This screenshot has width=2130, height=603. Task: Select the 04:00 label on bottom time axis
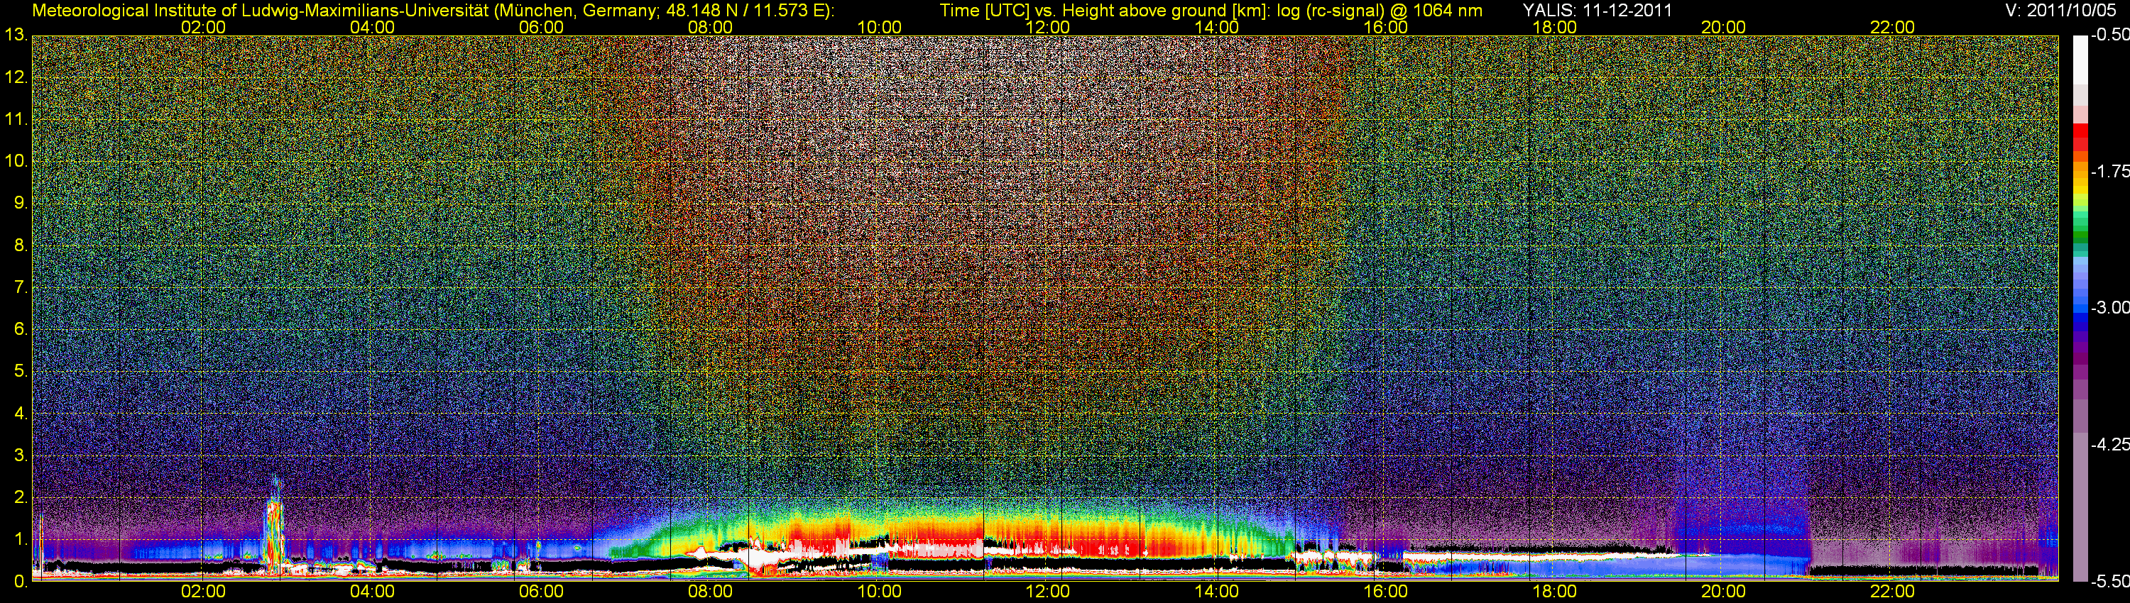(372, 592)
